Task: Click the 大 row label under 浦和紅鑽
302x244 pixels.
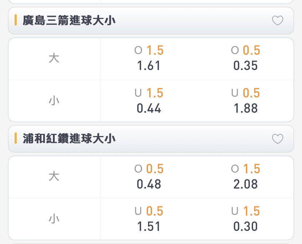Action: 54,177
